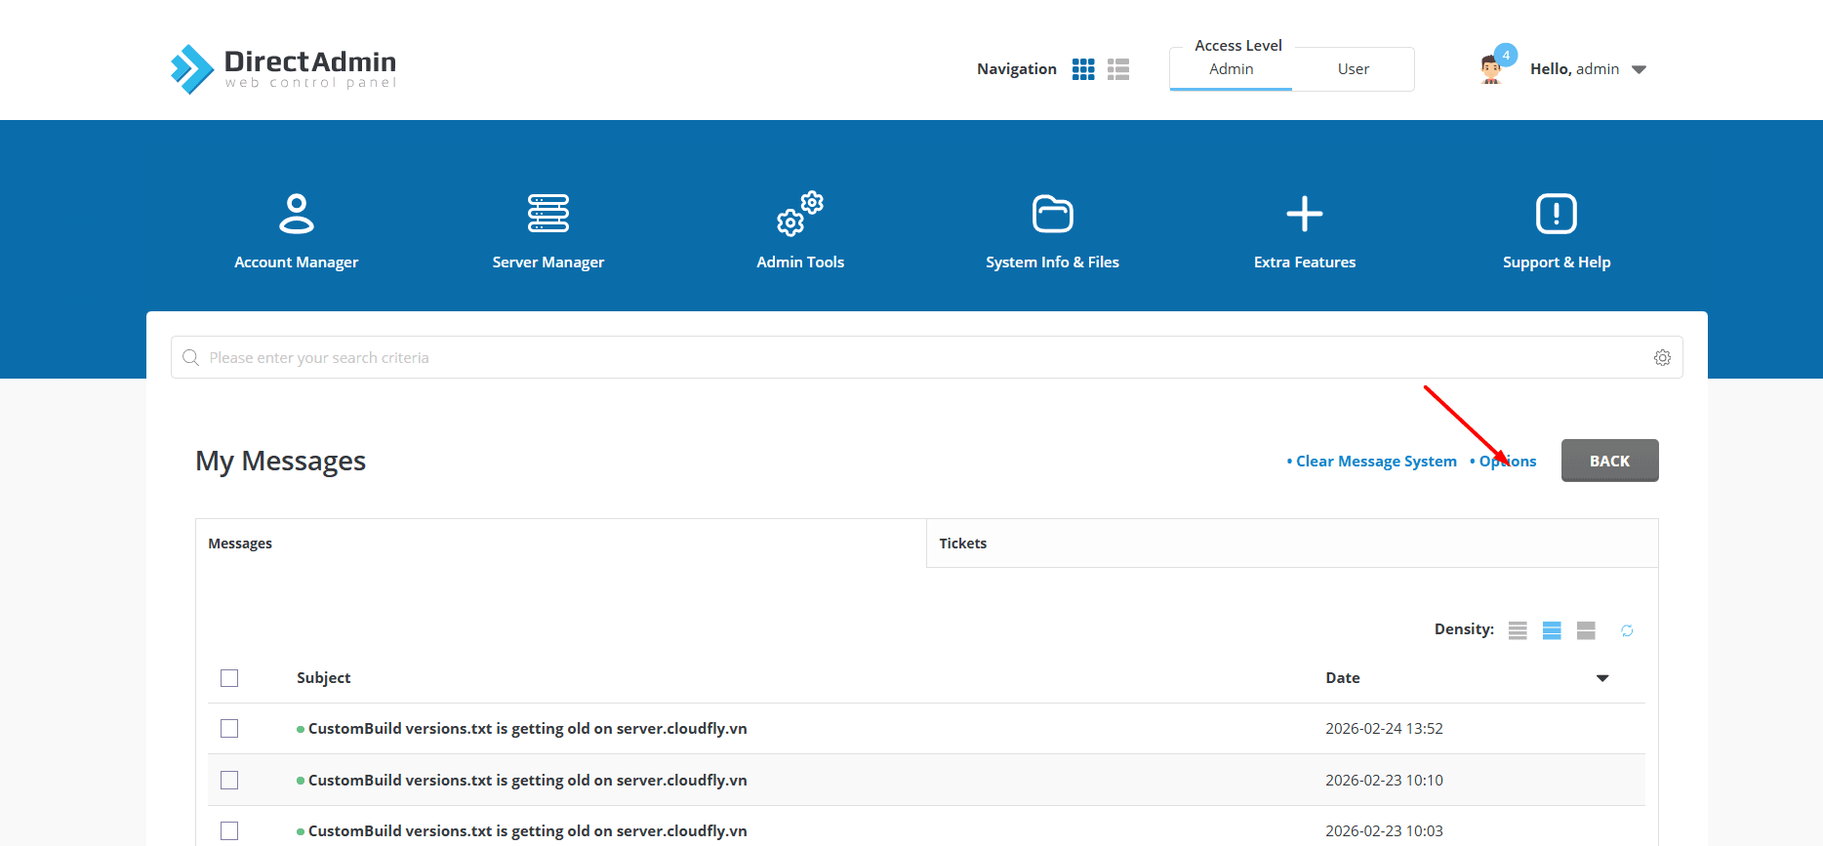This screenshot has height=846, width=1823.
Task: Tick the checkbox for 2026-02-23 10:10 message
Action: pos(229,781)
